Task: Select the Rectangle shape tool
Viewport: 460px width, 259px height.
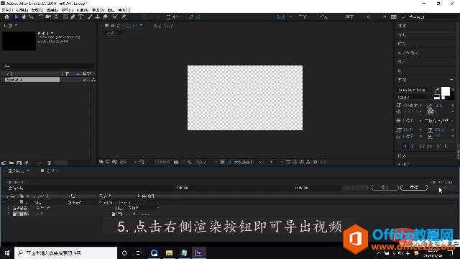Action: click(65, 17)
